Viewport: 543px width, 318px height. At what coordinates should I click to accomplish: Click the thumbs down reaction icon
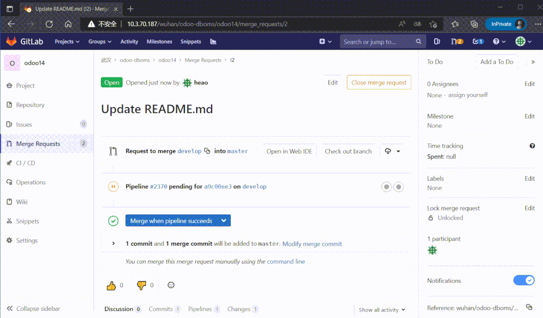click(141, 285)
